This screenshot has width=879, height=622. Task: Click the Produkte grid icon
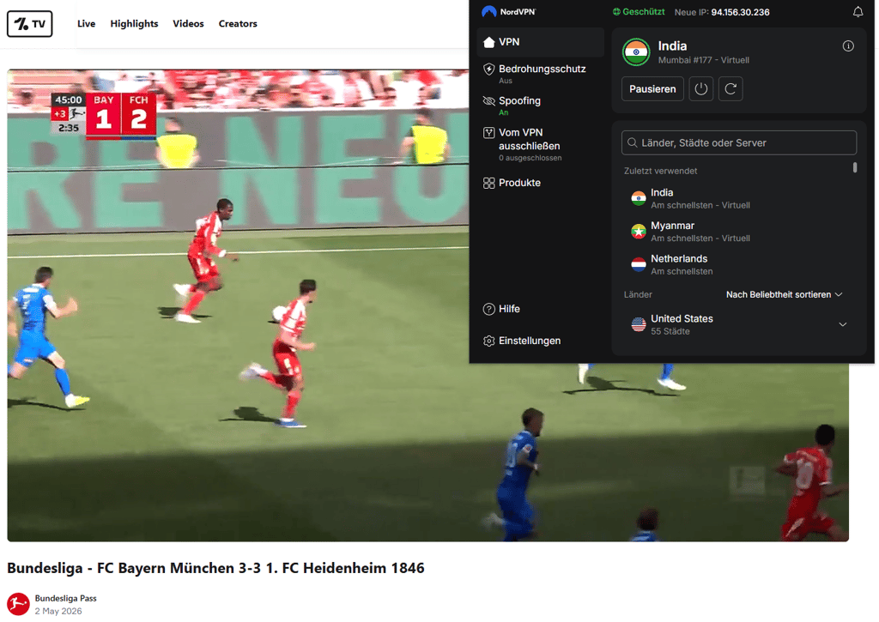click(x=488, y=183)
